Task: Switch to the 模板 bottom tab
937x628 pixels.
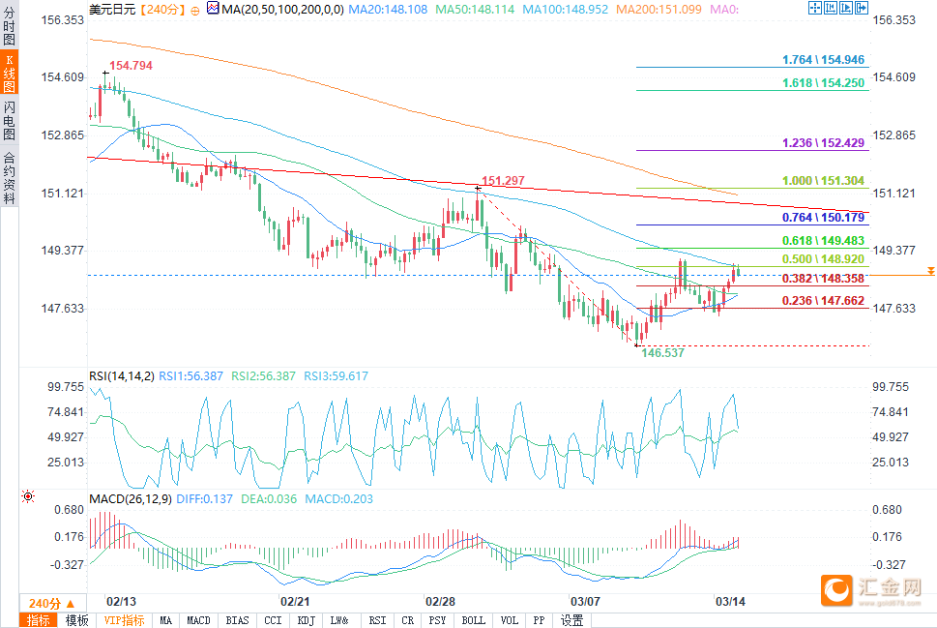Action: pos(76,620)
